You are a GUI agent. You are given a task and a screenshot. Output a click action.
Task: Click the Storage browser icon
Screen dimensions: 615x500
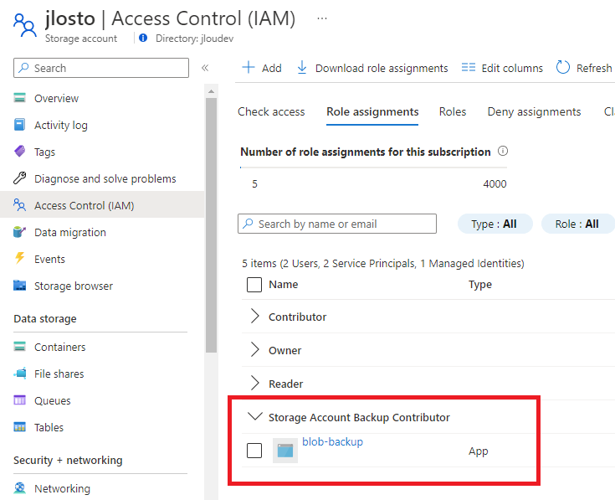(19, 286)
